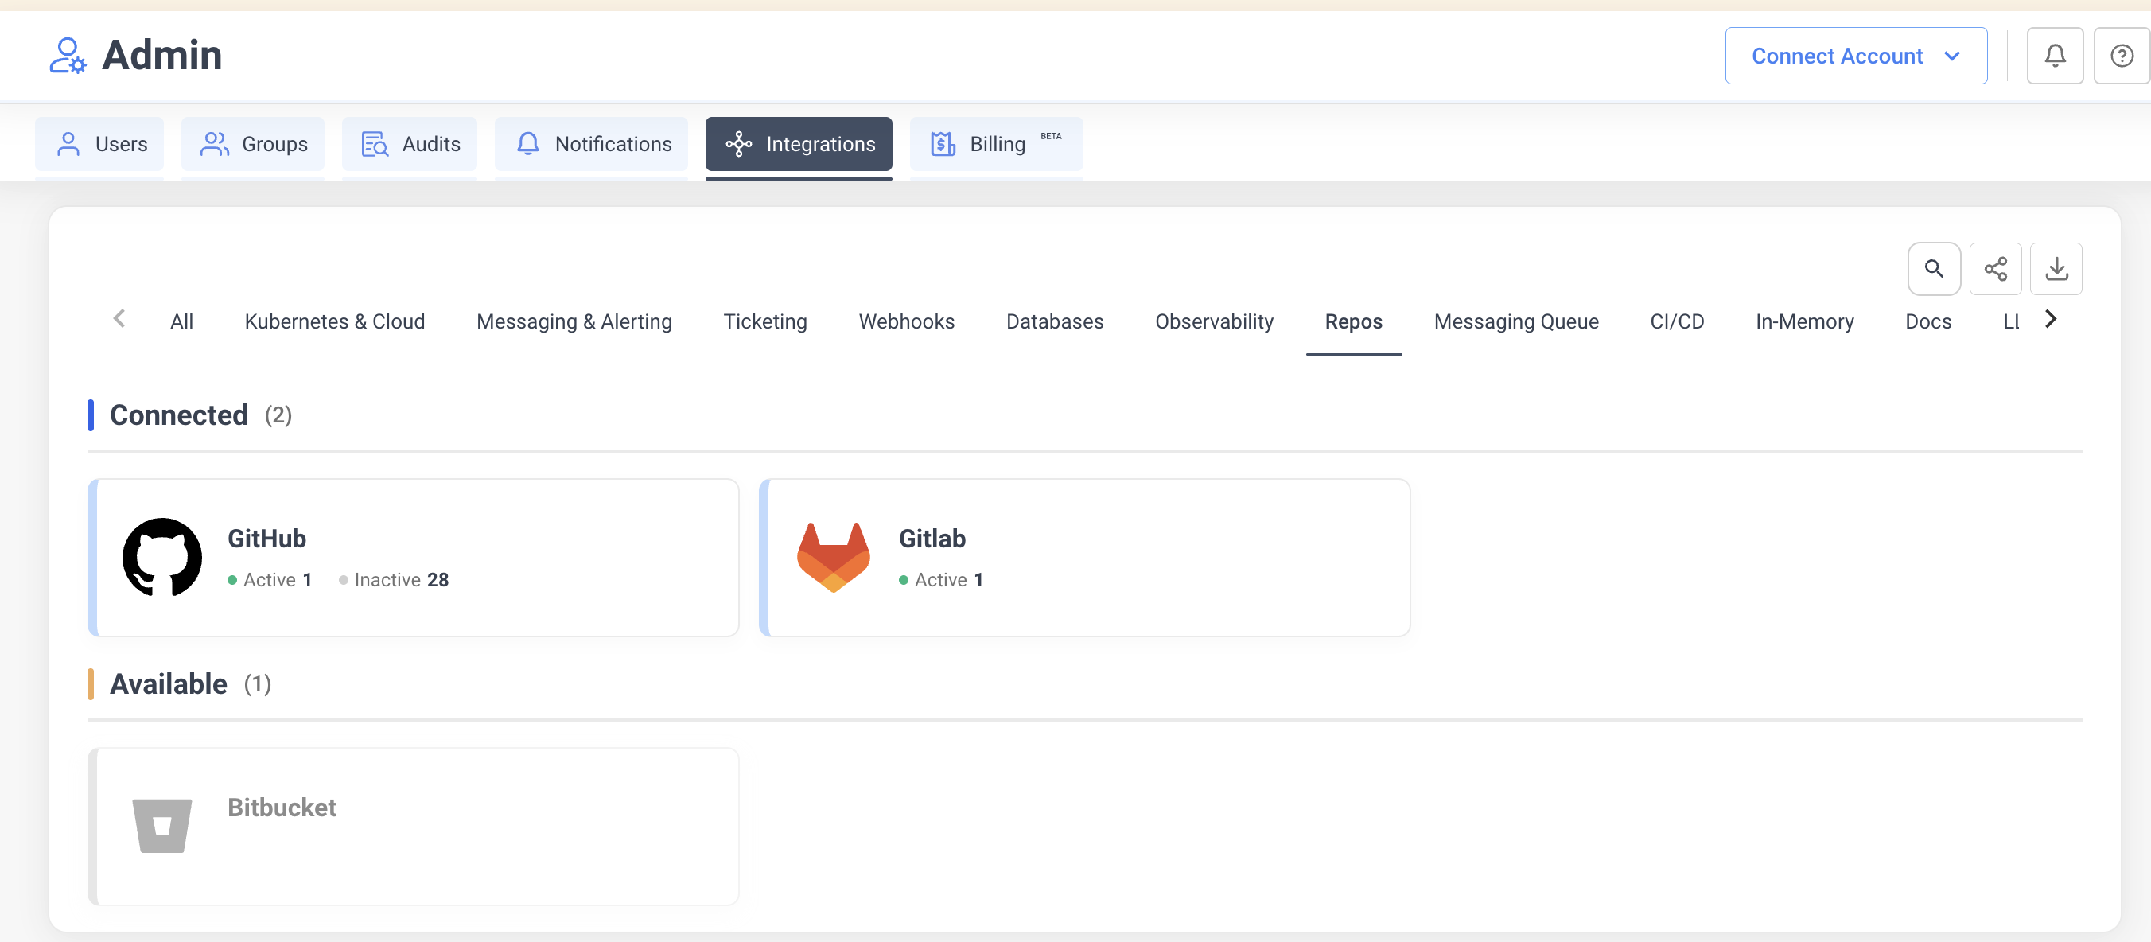Click the Admin user-gear icon in the header
Screen dimensions: 2151x942
click(x=68, y=55)
